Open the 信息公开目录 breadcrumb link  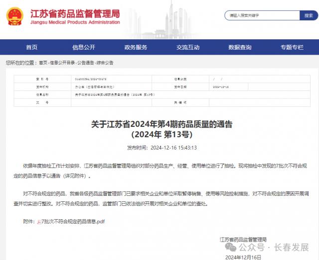[62, 63]
